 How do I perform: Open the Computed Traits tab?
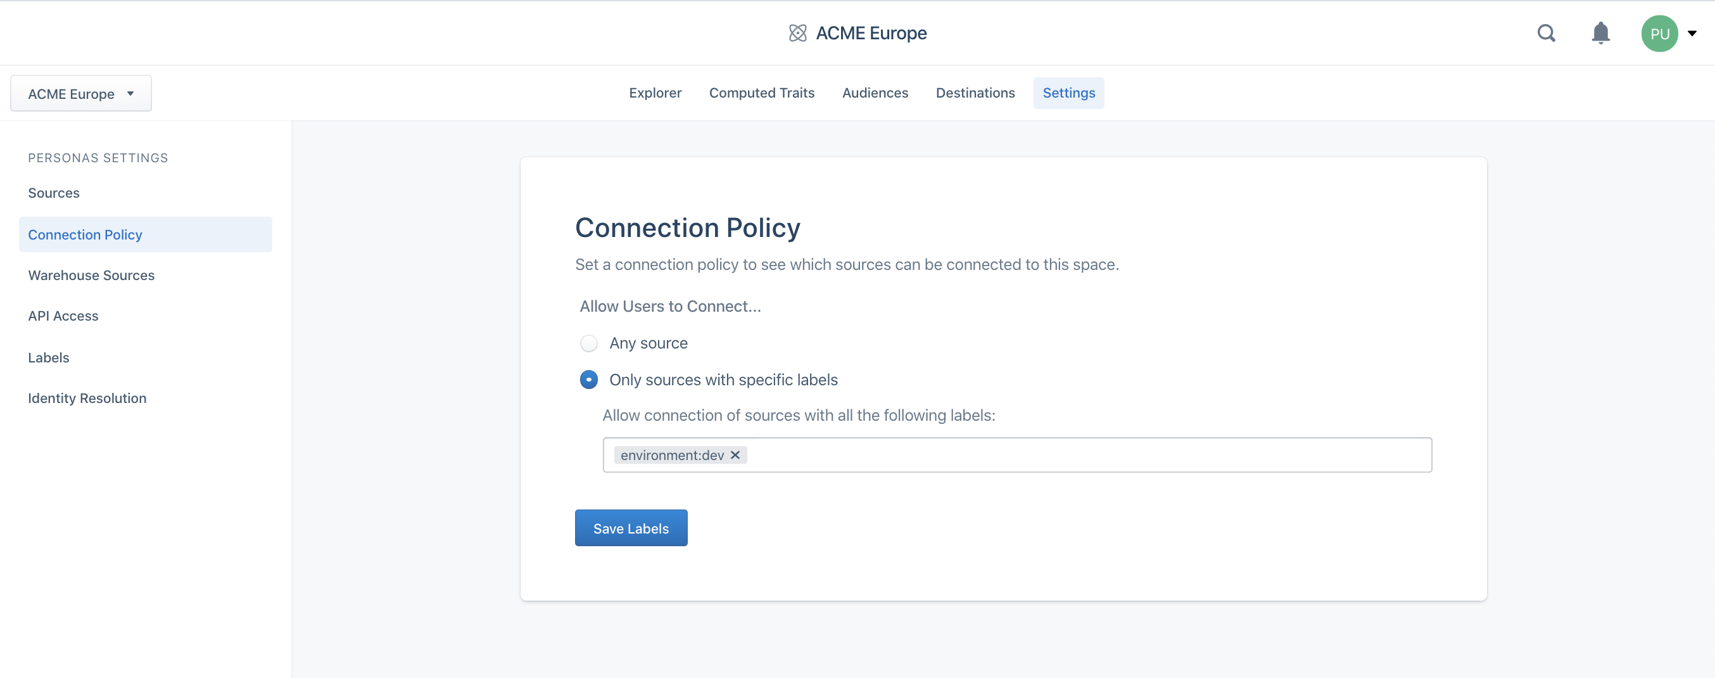pyautogui.click(x=762, y=93)
